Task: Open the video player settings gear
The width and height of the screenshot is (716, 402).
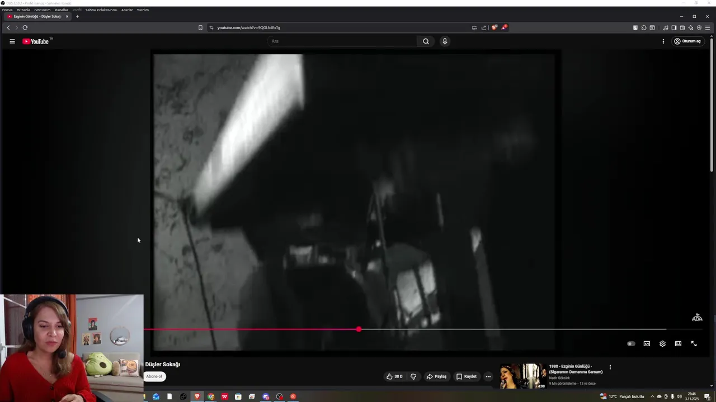Action: 662,344
